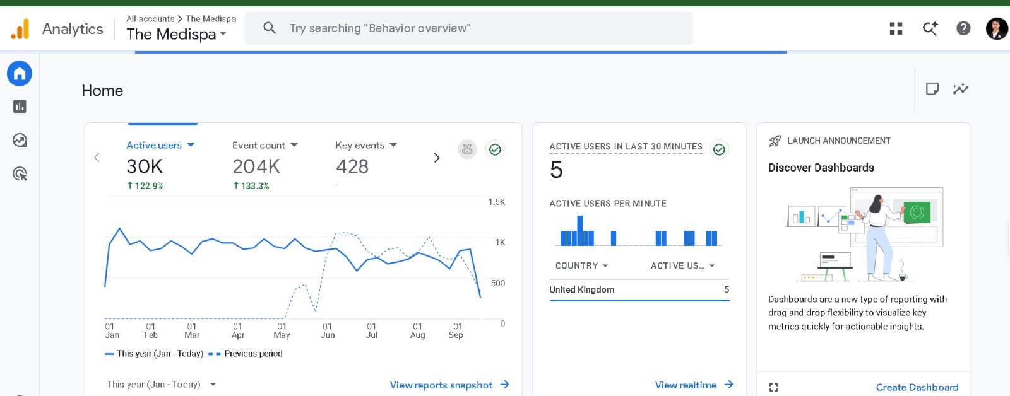
Task: Click the Discover Dashboards title
Action: tap(821, 168)
